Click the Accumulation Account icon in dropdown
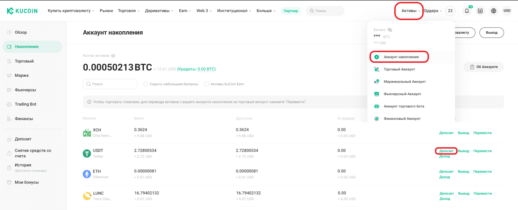The height and width of the screenshot is (210, 518). pos(377,57)
